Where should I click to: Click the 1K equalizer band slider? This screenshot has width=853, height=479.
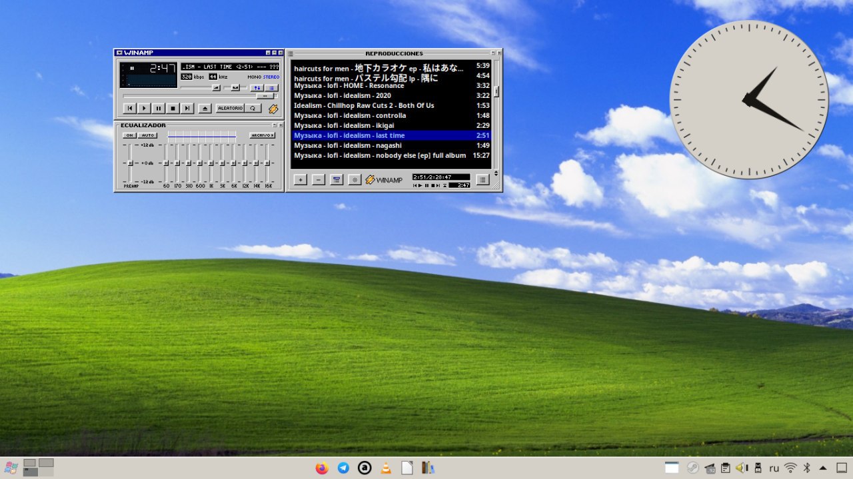pyautogui.click(x=211, y=163)
